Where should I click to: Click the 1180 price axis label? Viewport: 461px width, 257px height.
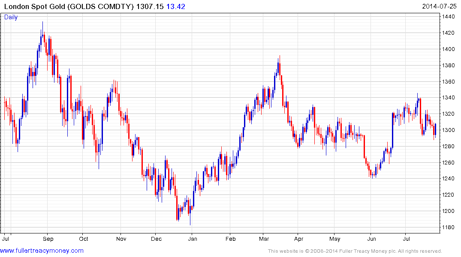click(x=449, y=227)
